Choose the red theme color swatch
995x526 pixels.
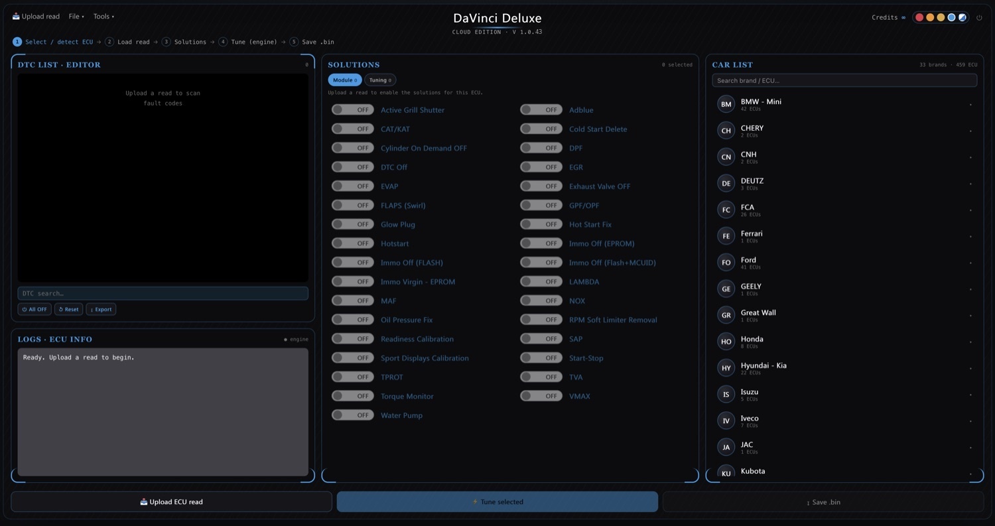click(919, 17)
